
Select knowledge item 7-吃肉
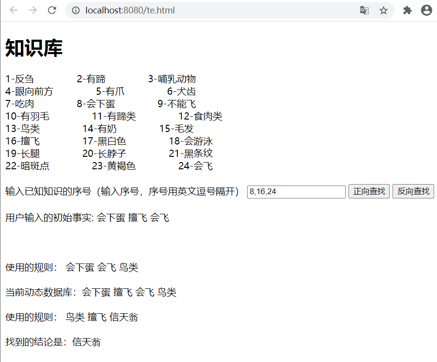(x=20, y=104)
